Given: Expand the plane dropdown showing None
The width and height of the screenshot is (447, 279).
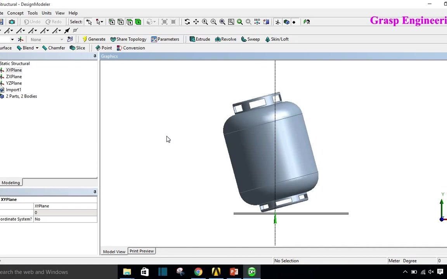Looking at the screenshot, I should pos(61,39).
